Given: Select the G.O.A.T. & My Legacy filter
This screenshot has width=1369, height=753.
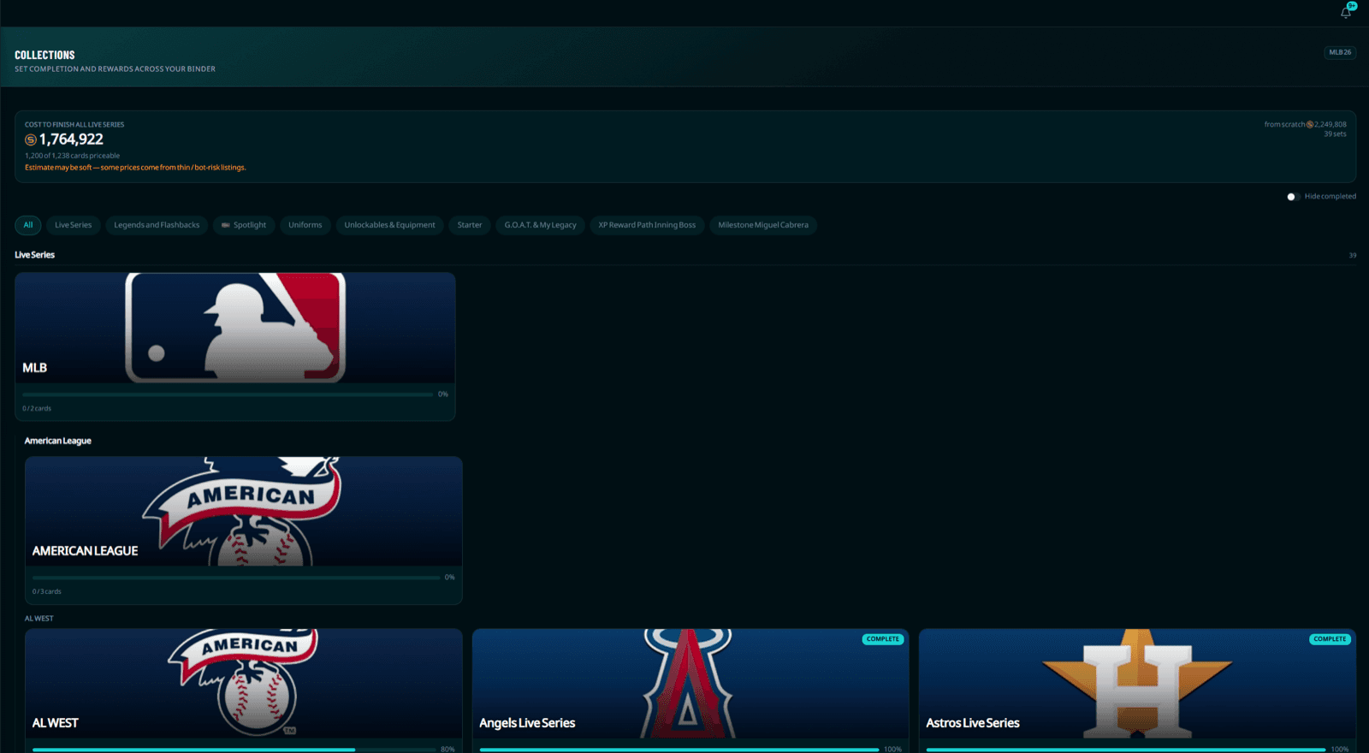Looking at the screenshot, I should click(540, 225).
